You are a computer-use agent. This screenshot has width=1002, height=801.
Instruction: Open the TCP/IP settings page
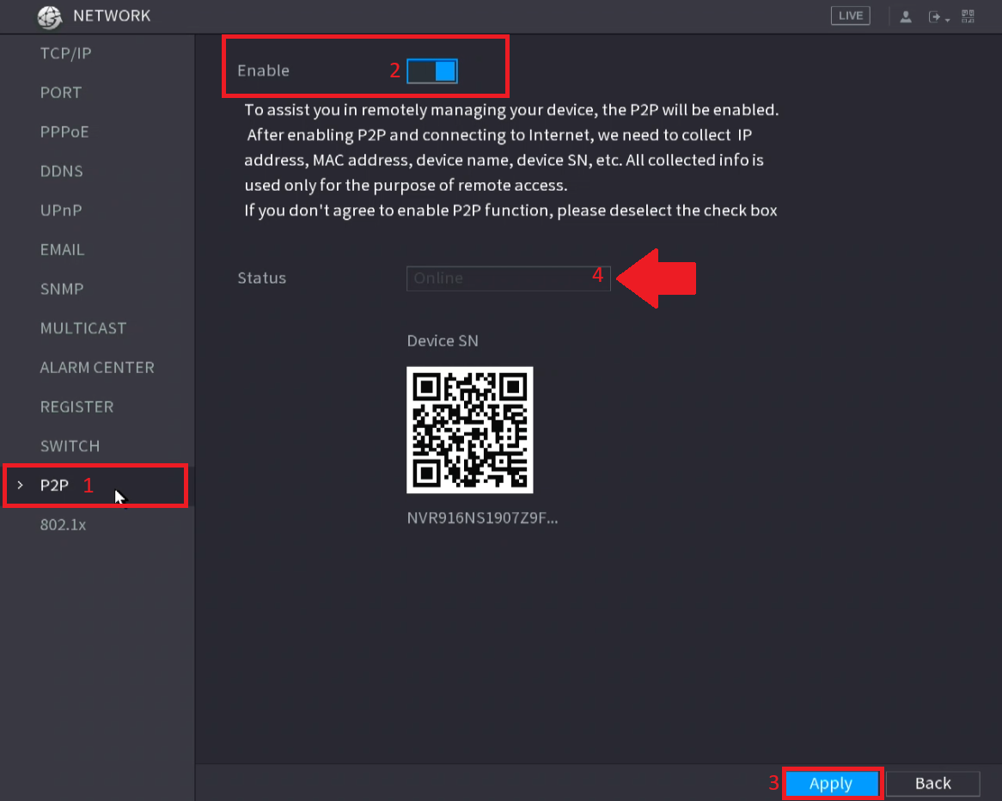[x=65, y=52]
